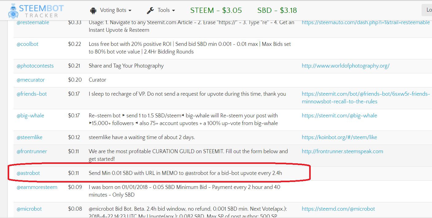Open the @resteemable bot link
This screenshot has width=432, height=218.
tap(33, 22)
